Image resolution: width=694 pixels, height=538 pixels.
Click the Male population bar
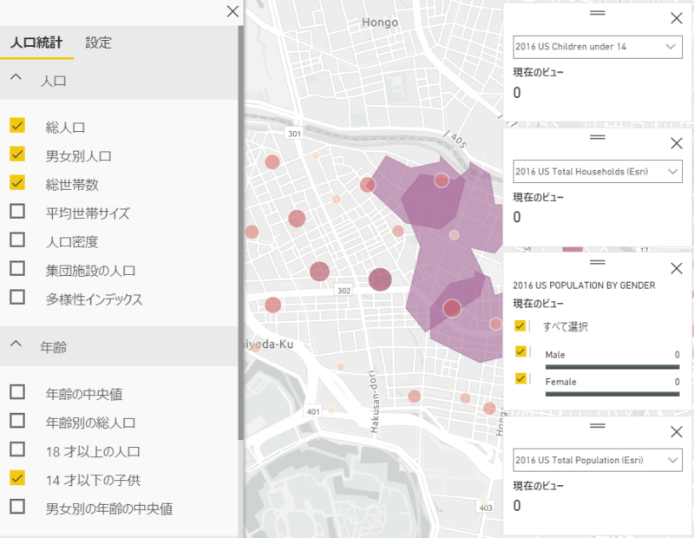pos(612,367)
